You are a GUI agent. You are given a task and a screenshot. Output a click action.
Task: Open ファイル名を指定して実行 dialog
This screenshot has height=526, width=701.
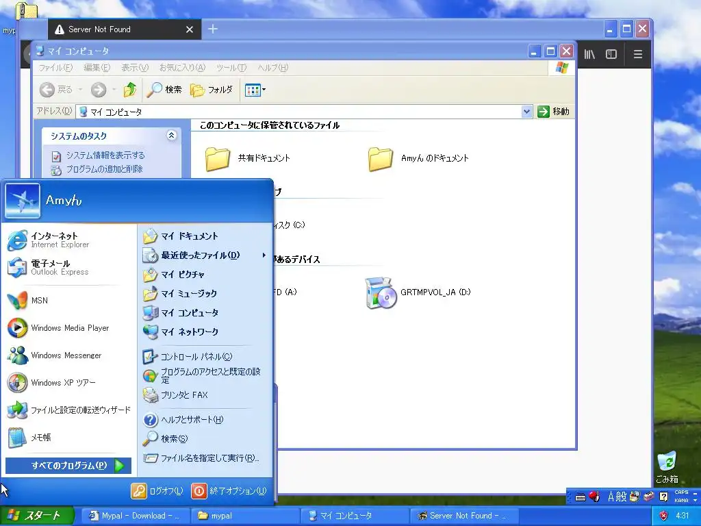[204, 458]
